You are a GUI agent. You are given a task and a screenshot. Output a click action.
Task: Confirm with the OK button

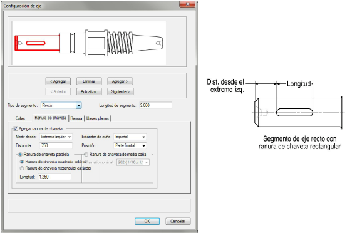(147, 221)
